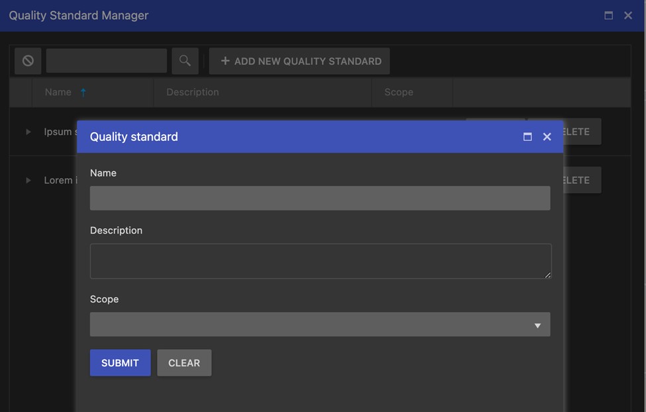
Task: Maximize the Quality Standard Manager window
Action: pos(608,15)
